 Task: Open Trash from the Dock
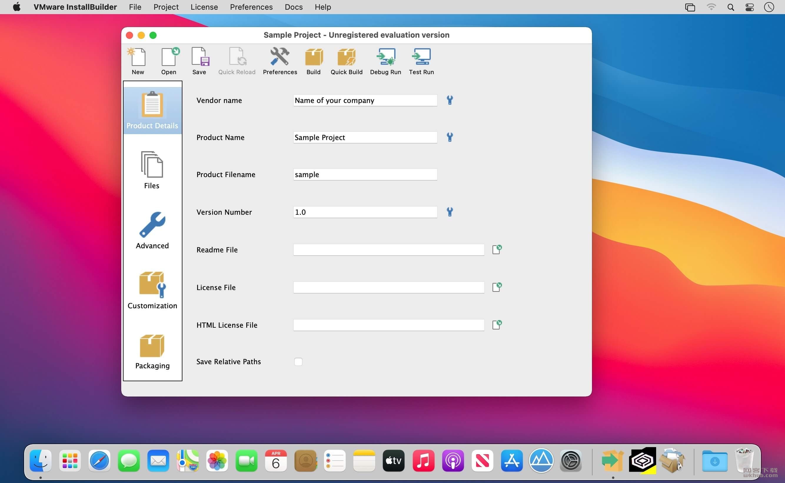(x=744, y=460)
